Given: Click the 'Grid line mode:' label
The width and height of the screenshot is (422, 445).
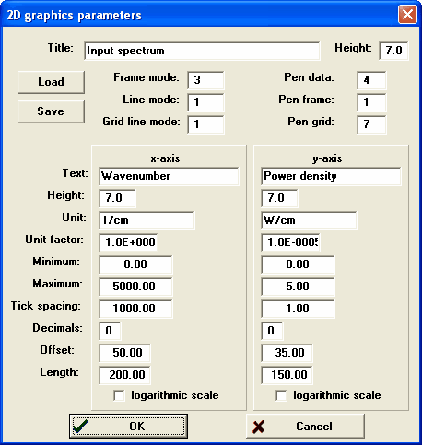Looking at the screenshot, I should click(x=142, y=122).
